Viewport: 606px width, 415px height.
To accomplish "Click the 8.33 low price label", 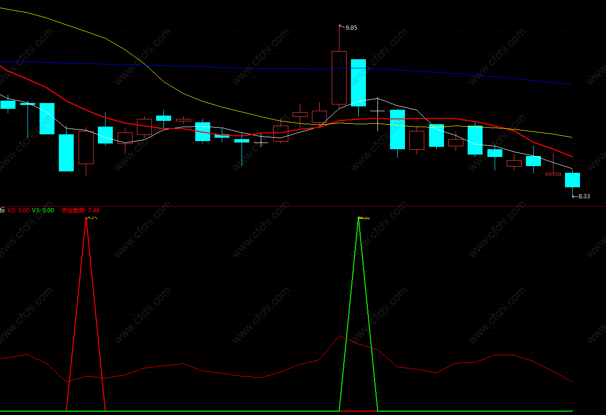I will pyautogui.click(x=584, y=196).
